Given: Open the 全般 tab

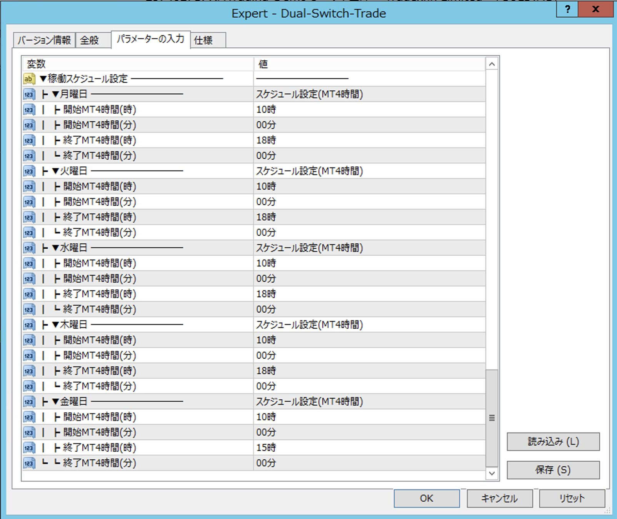Looking at the screenshot, I should [90, 40].
